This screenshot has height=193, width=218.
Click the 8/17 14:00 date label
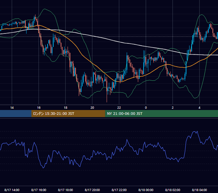(12, 190)
